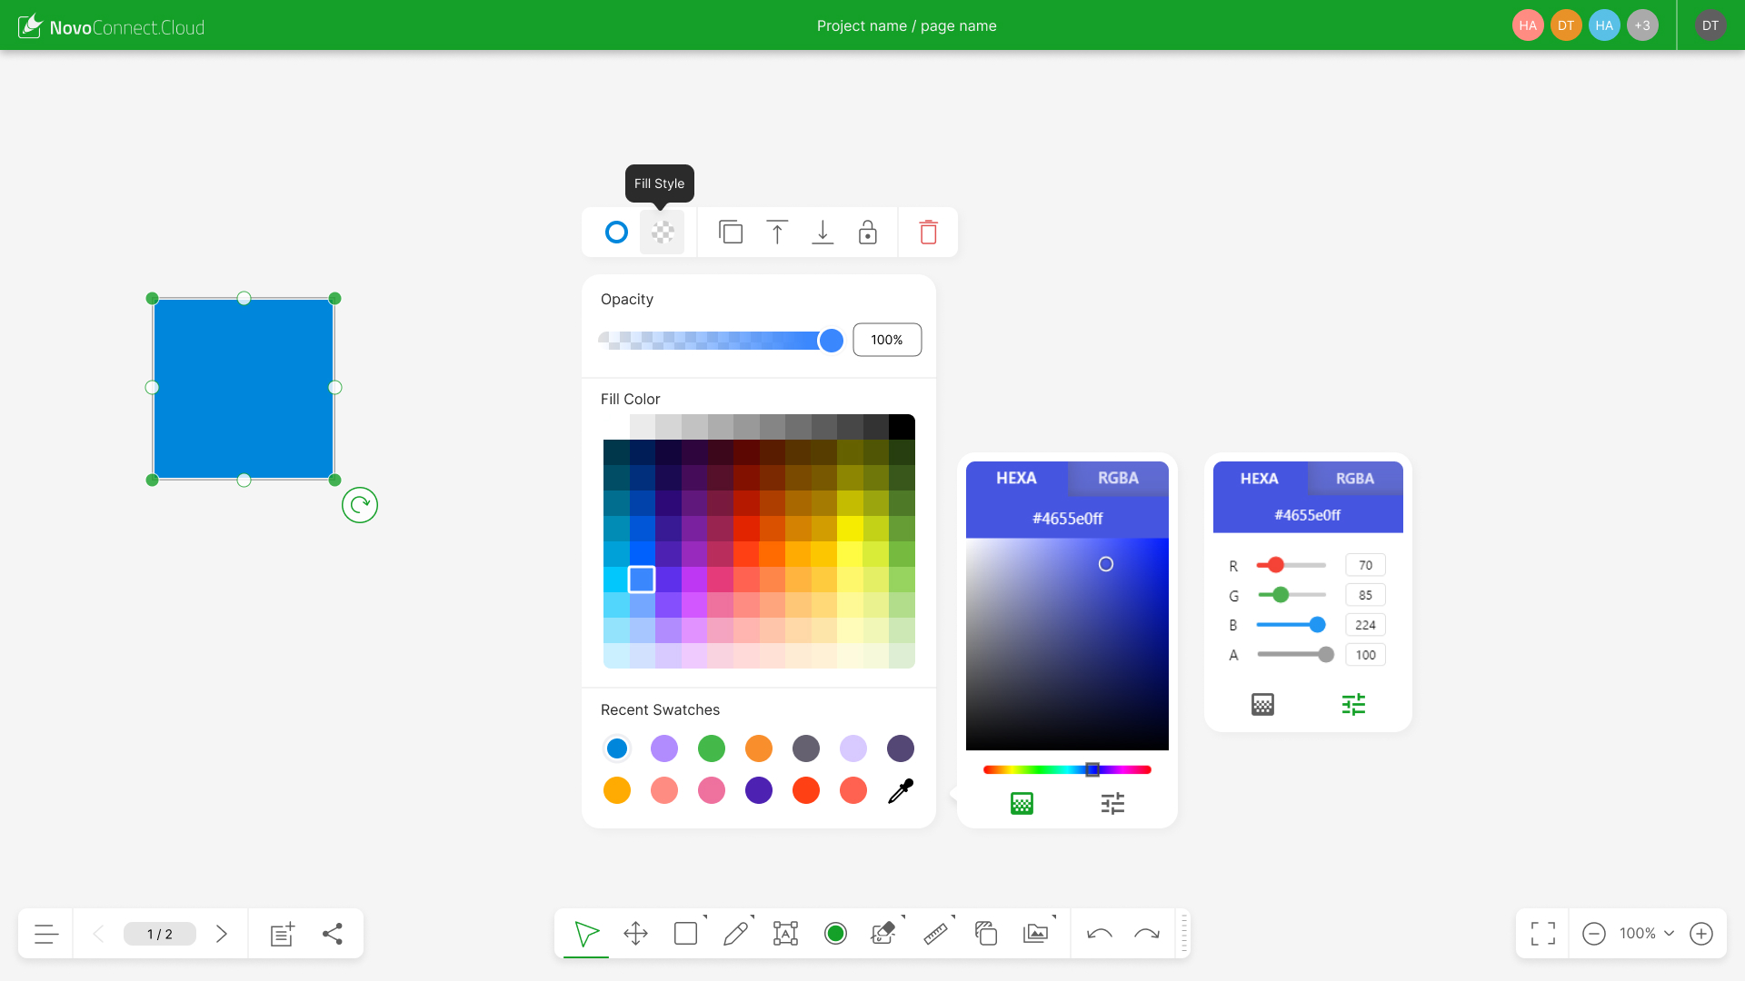The width and height of the screenshot is (1745, 981).
Task: Click the bring-to-front arrow icon
Action: [x=777, y=233]
